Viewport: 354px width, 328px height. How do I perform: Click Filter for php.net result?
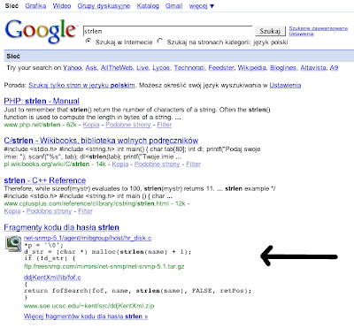tap(165, 125)
